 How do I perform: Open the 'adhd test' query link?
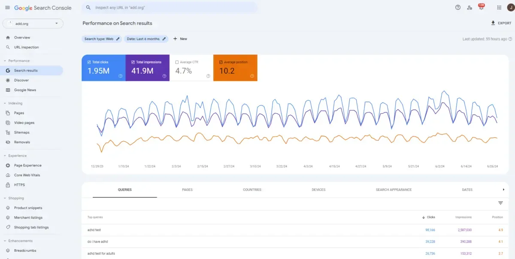(94, 230)
